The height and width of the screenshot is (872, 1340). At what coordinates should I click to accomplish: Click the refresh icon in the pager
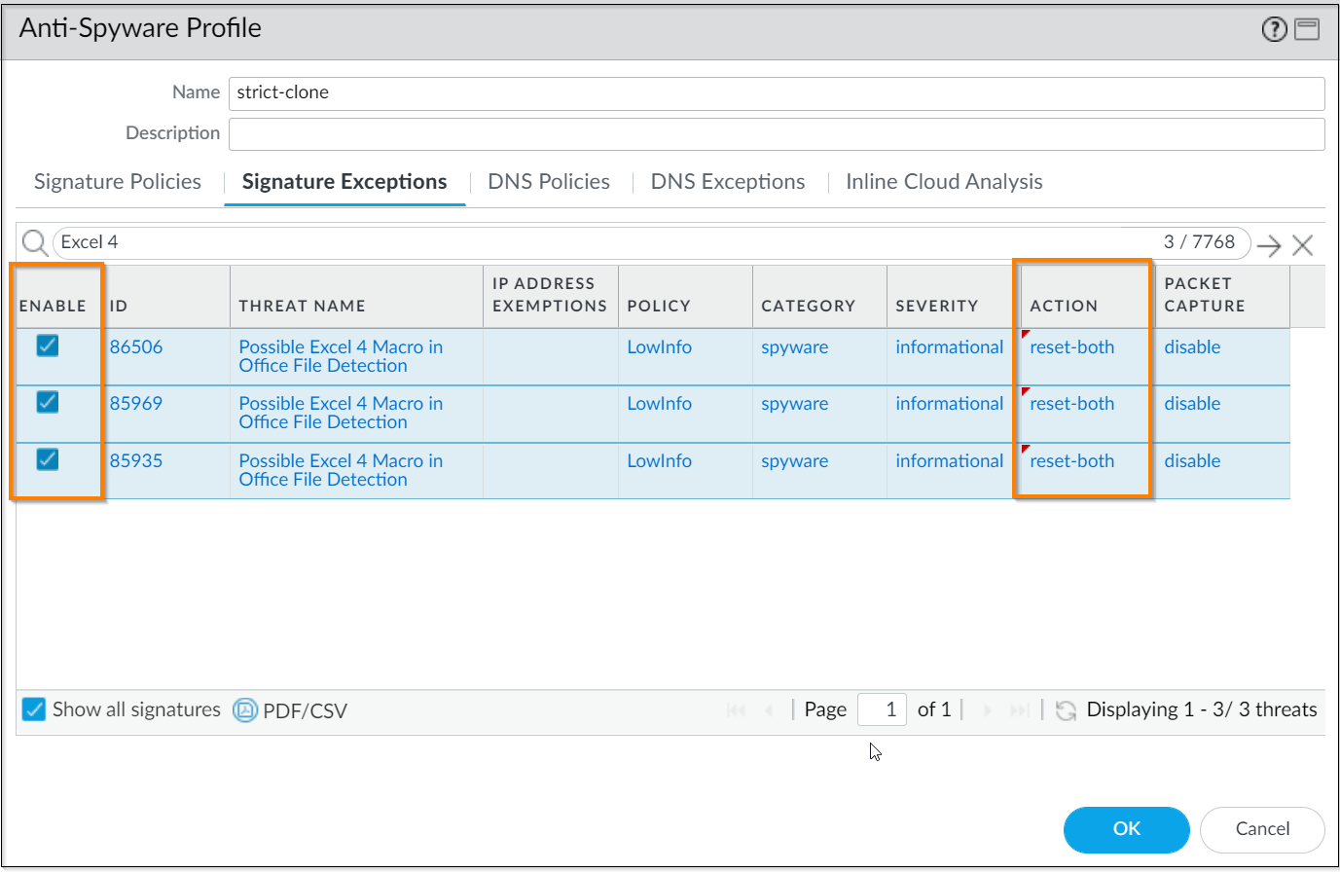(1066, 710)
